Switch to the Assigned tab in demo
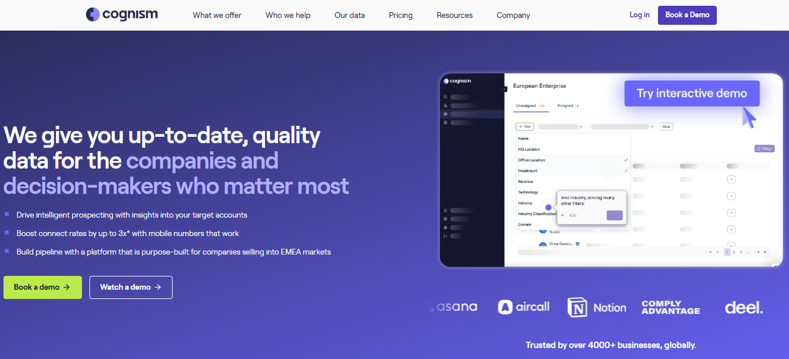 [568, 106]
